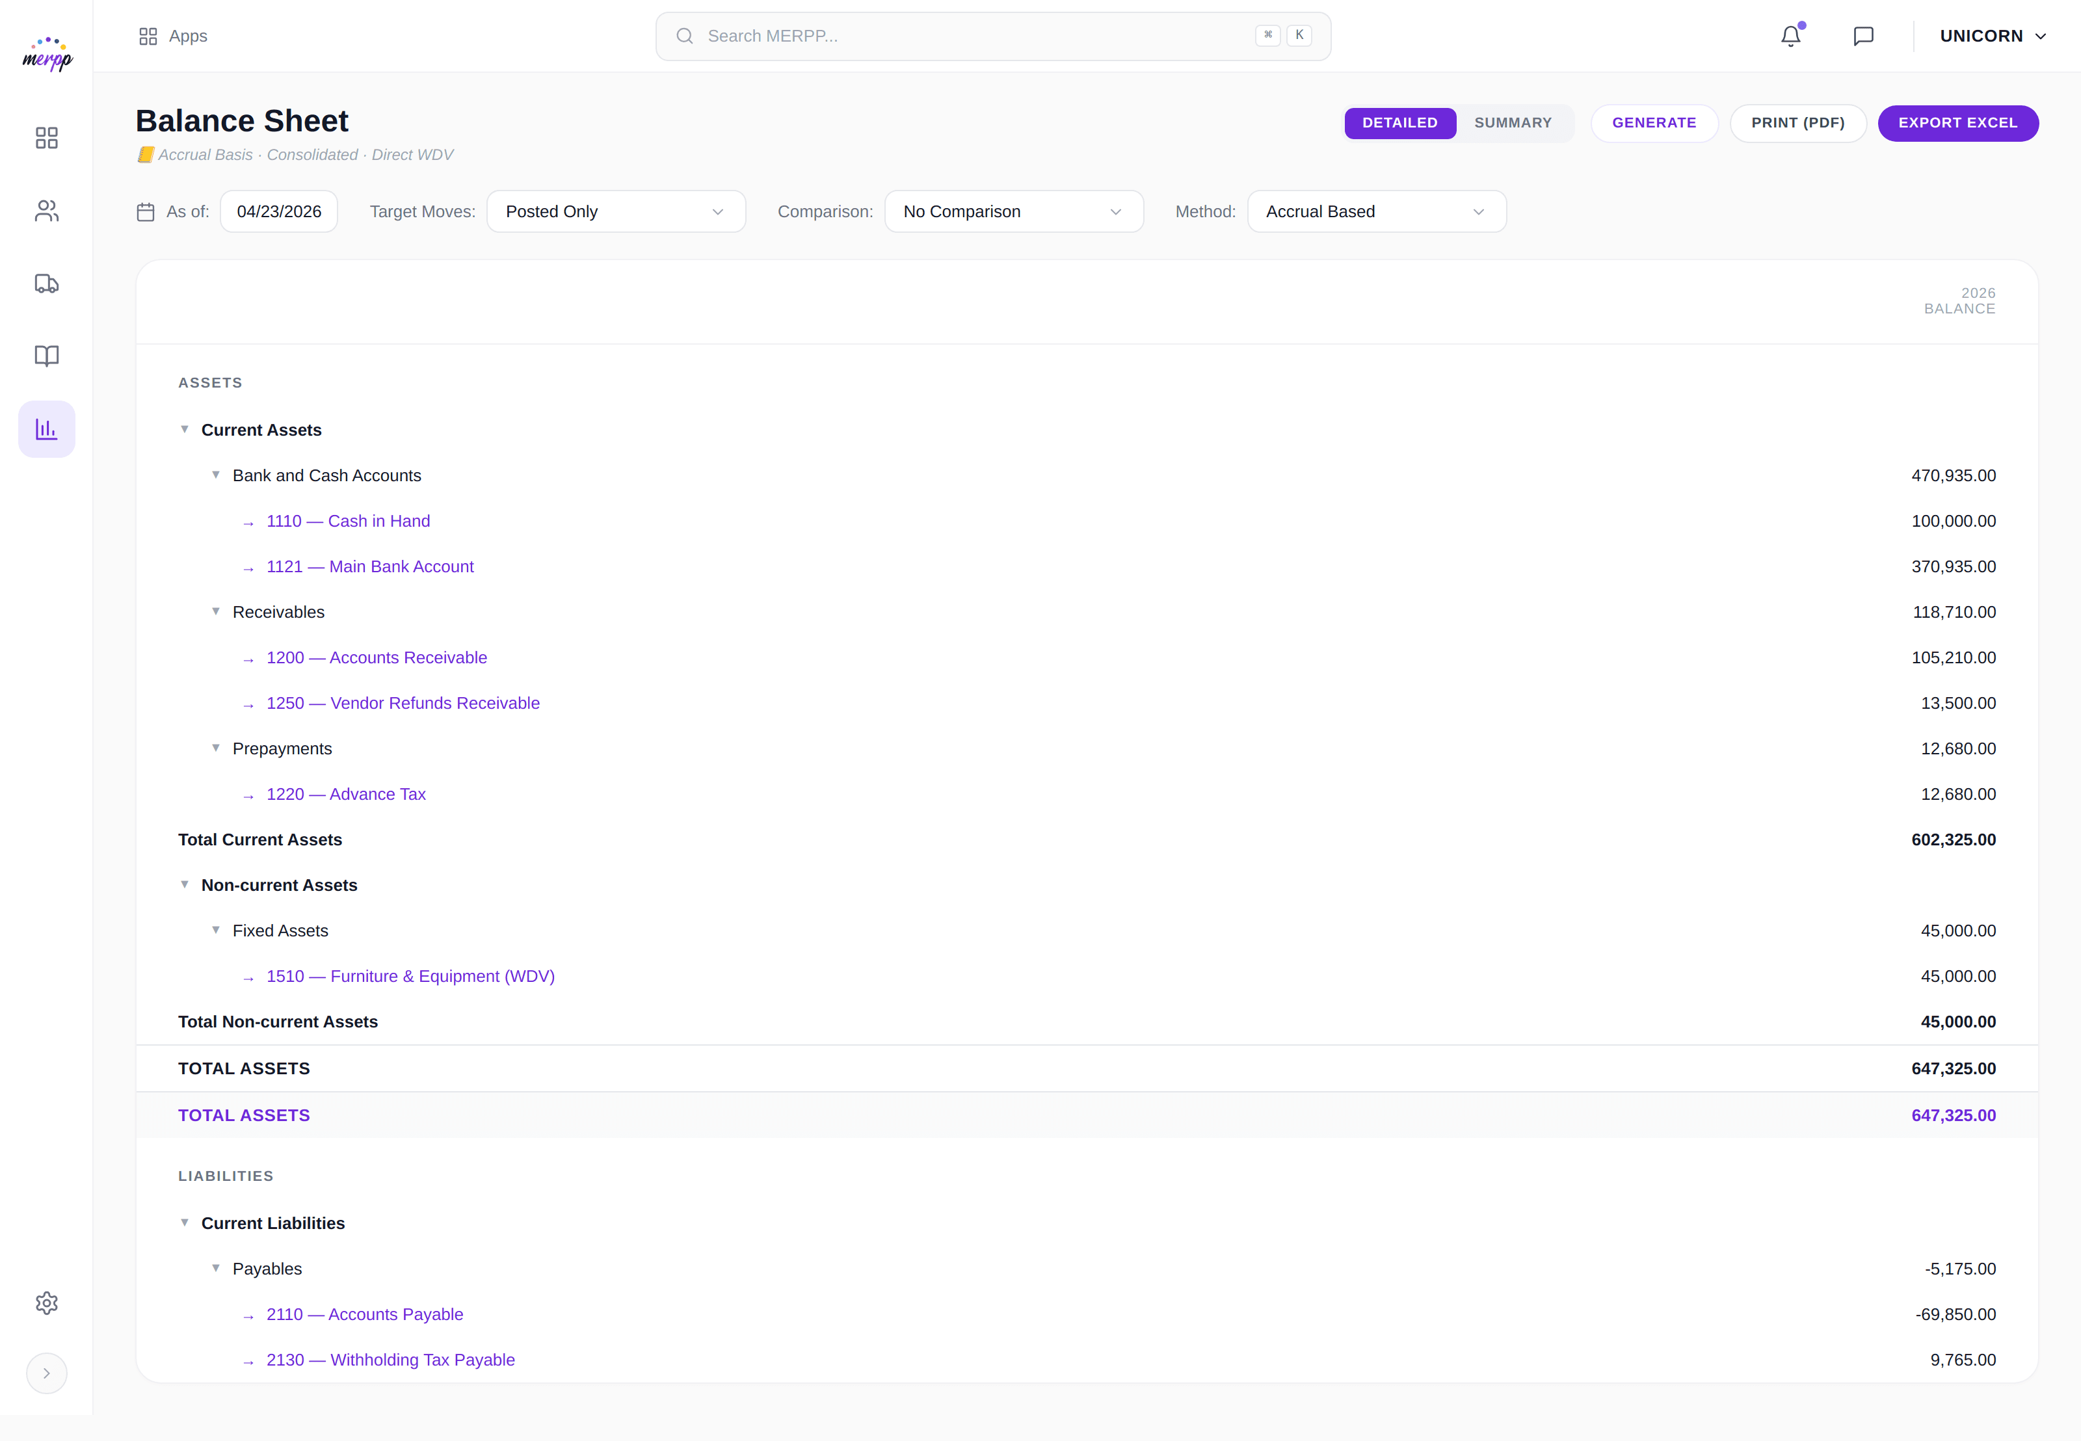Open the Dashboard grid icon in sidebar
This screenshot has height=1441, width=2081.
click(46, 137)
